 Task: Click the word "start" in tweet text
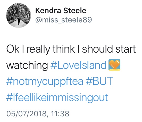(126, 49)
